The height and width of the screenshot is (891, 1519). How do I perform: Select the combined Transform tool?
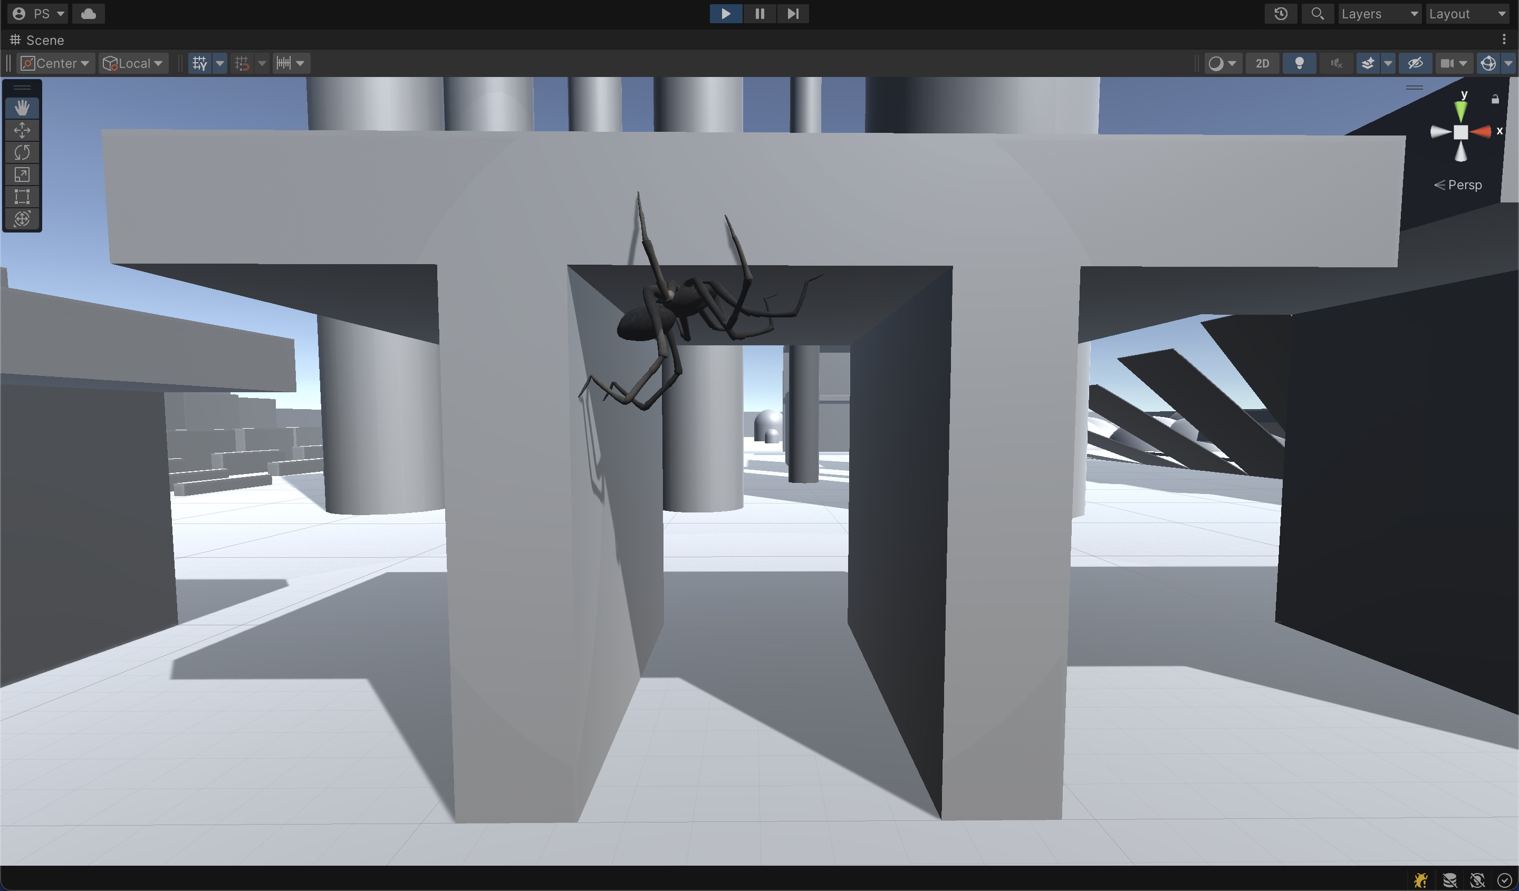click(x=22, y=219)
